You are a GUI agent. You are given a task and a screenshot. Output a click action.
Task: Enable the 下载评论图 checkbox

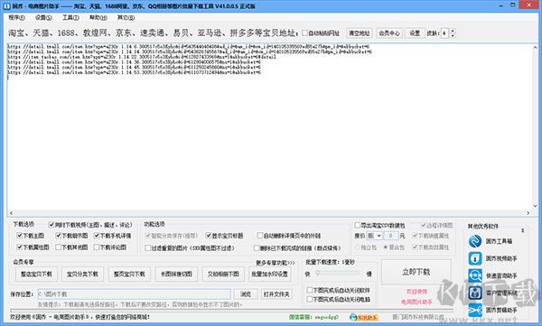tap(97, 247)
